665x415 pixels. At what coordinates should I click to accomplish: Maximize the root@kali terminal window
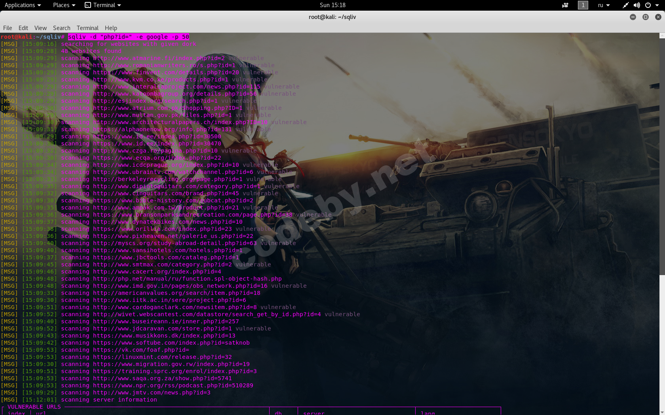(x=646, y=17)
